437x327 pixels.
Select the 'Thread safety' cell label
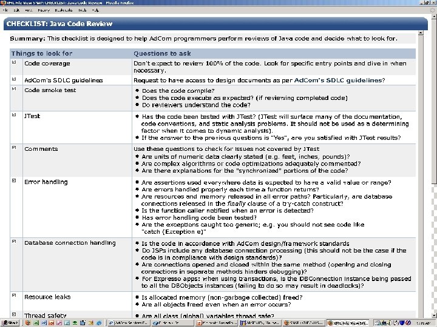tap(45, 315)
